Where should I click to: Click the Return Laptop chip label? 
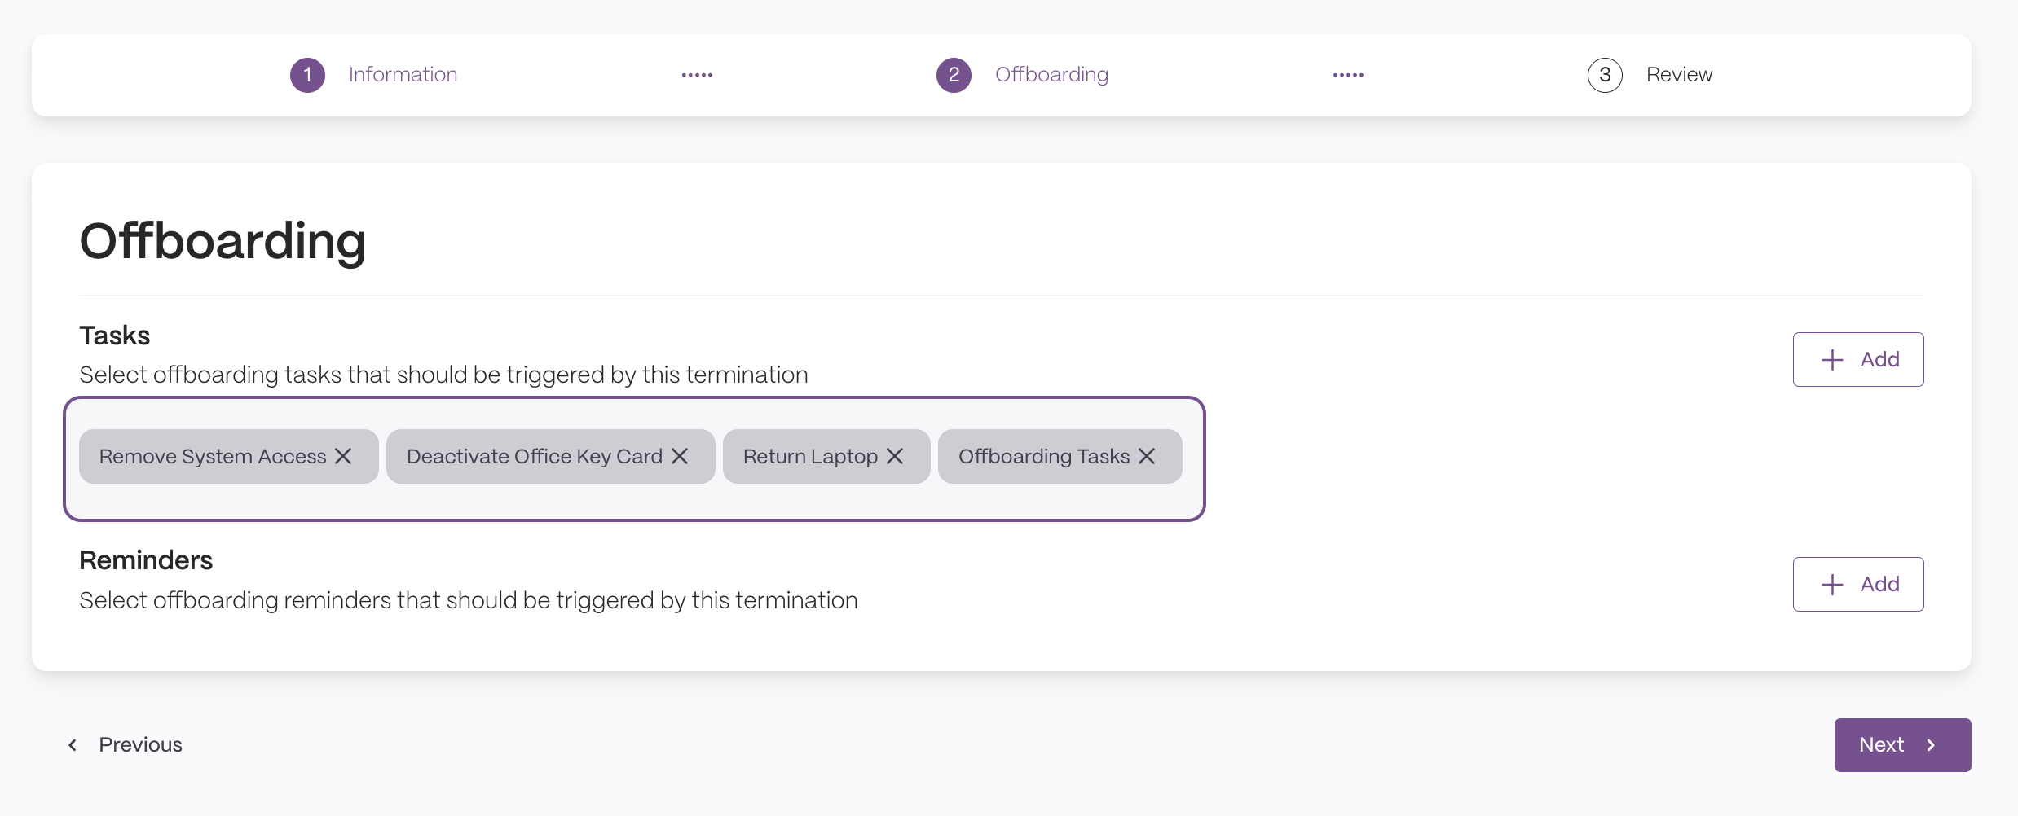pyautogui.click(x=810, y=456)
